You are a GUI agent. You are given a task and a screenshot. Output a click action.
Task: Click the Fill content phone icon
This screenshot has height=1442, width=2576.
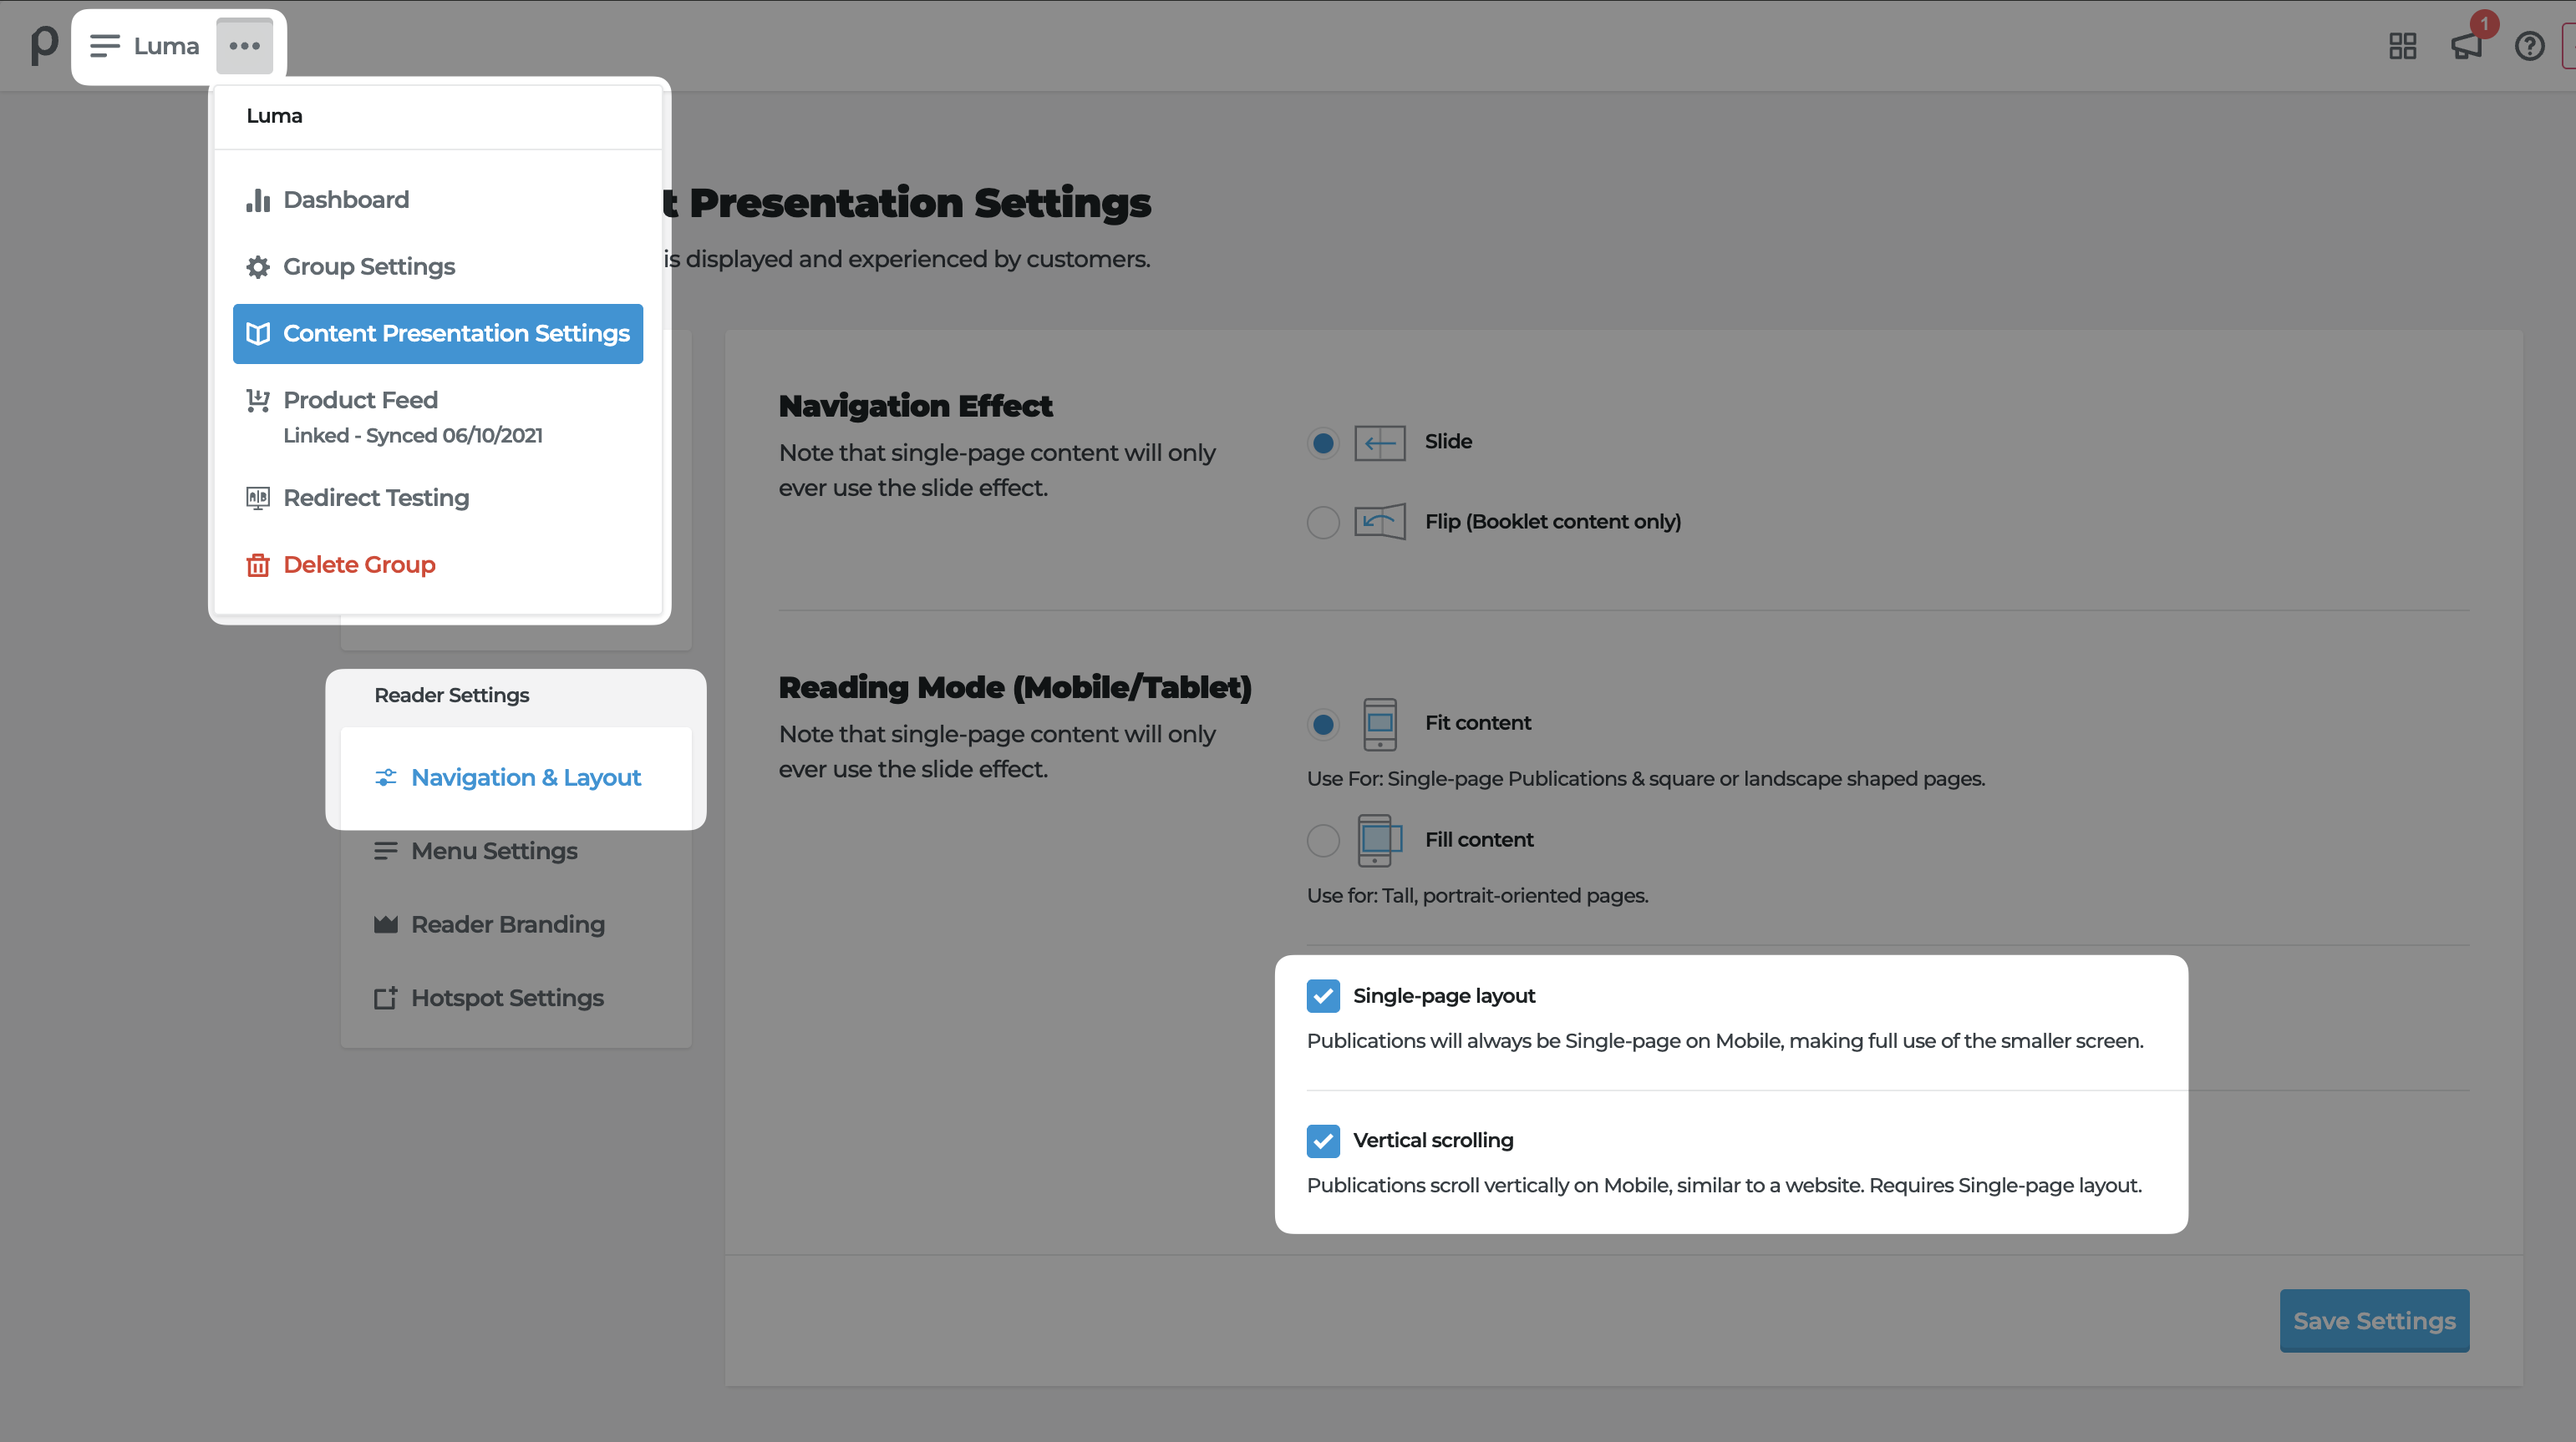1379,841
